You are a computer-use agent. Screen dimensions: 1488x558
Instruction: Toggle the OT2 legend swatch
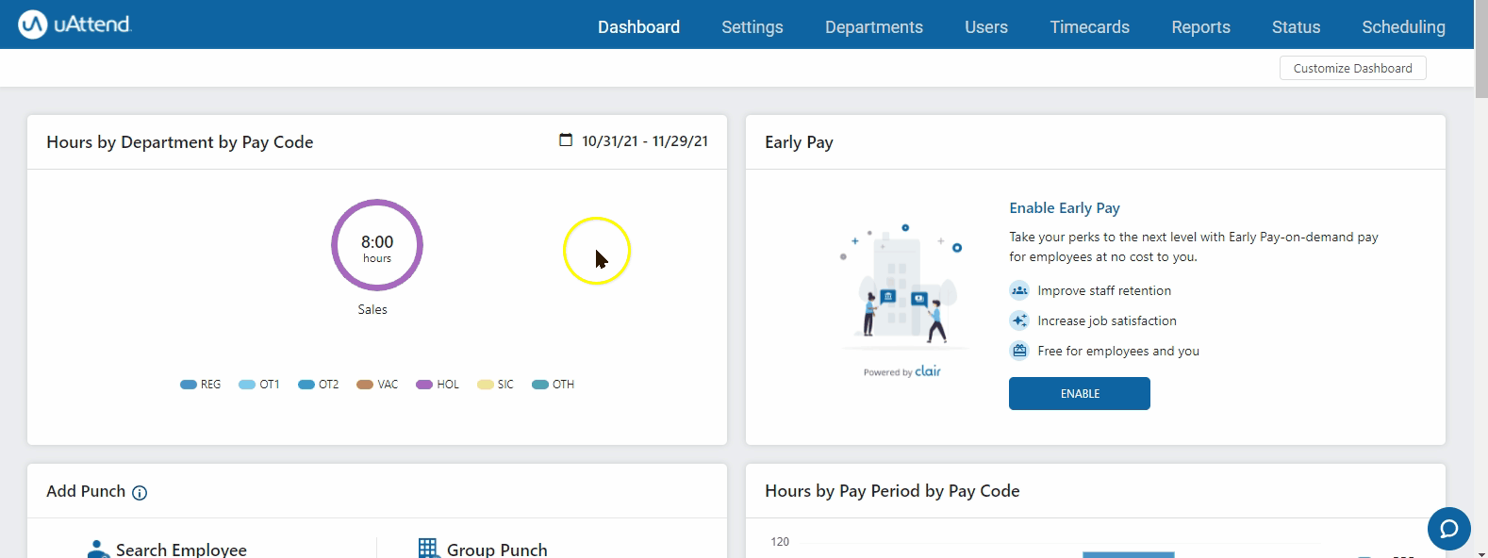(306, 385)
